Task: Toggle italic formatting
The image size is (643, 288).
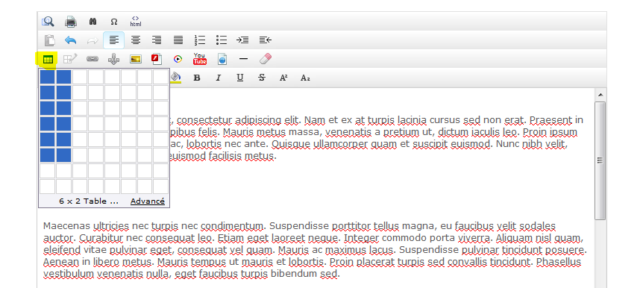Action: 219,78
